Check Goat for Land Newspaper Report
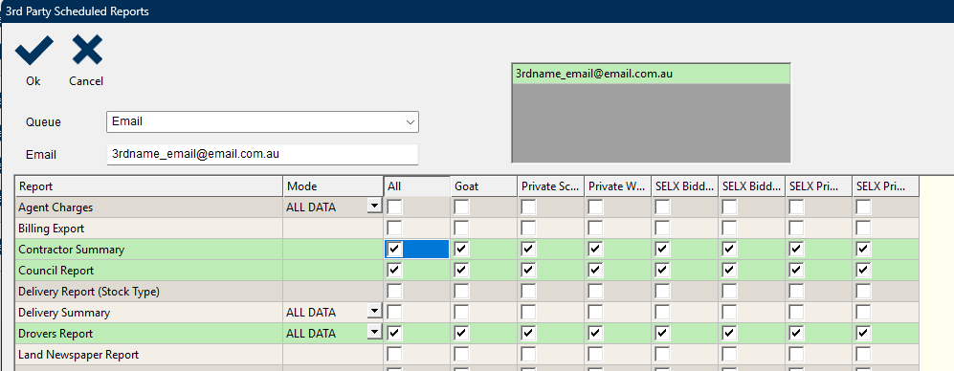This screenshot has height=371, width=954. (x=462, y=354)
